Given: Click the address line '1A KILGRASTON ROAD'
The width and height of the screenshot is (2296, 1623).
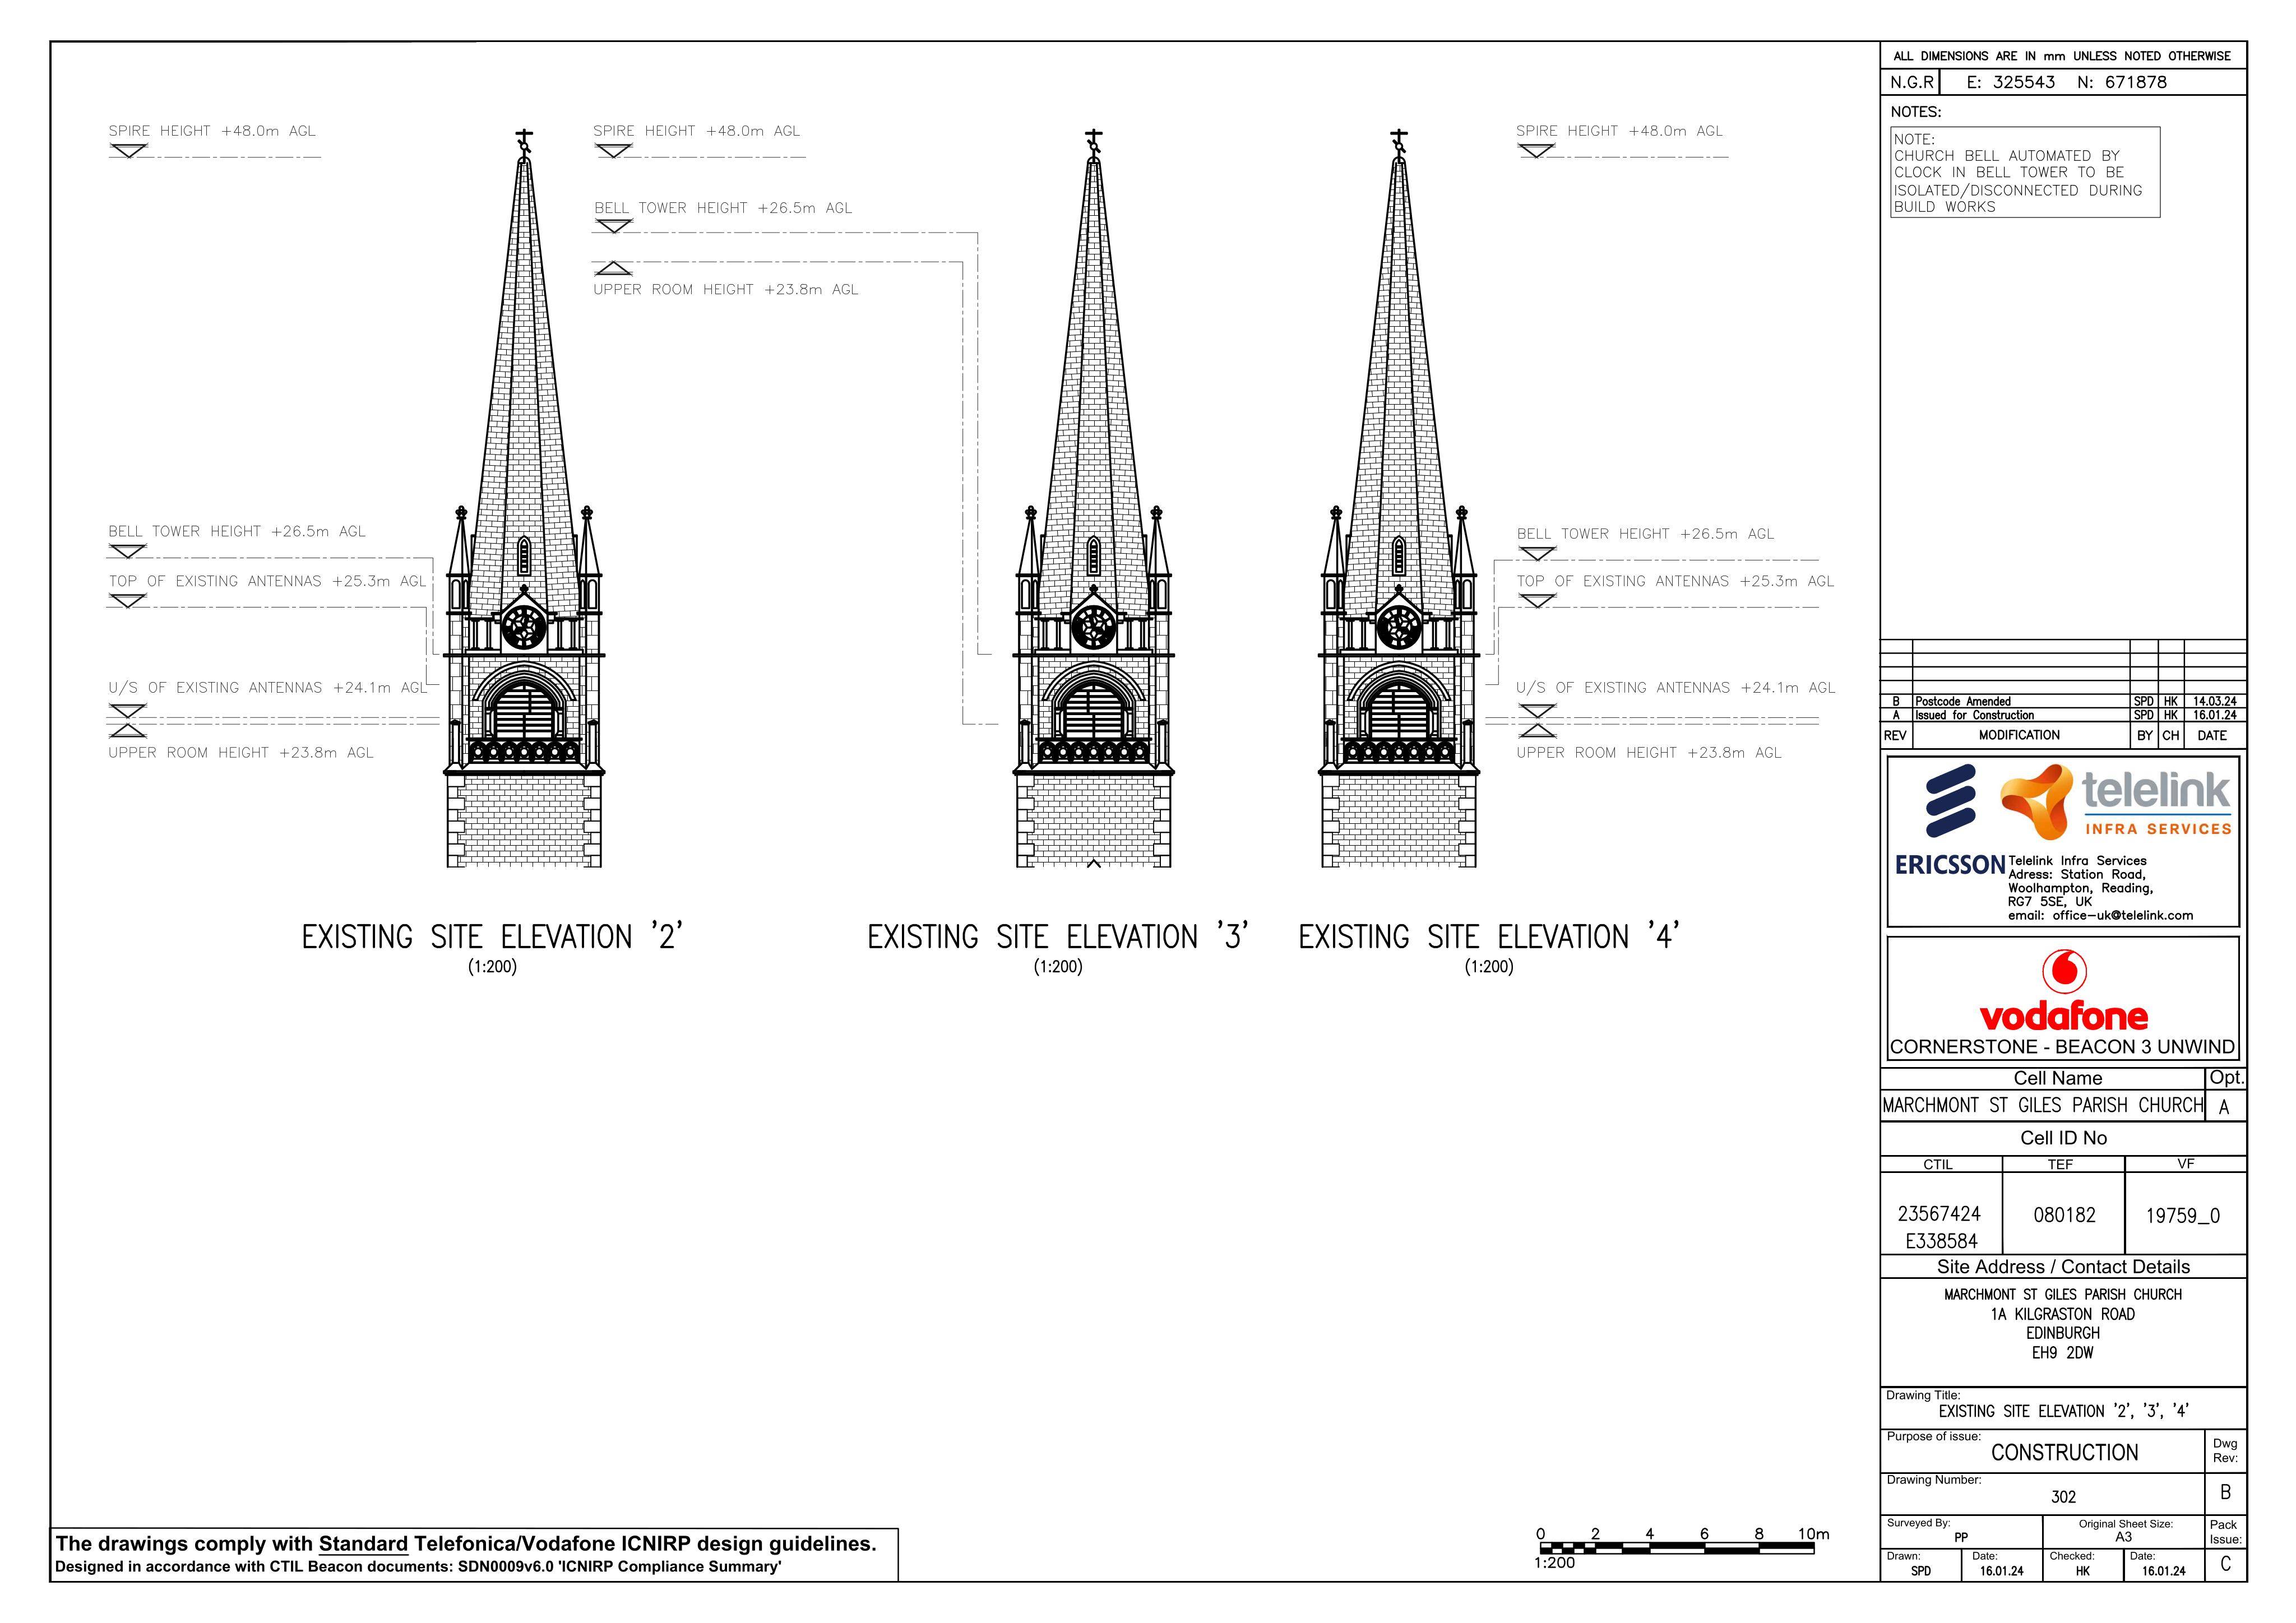Looking at the screenshot, I should coord(2062,1314).
